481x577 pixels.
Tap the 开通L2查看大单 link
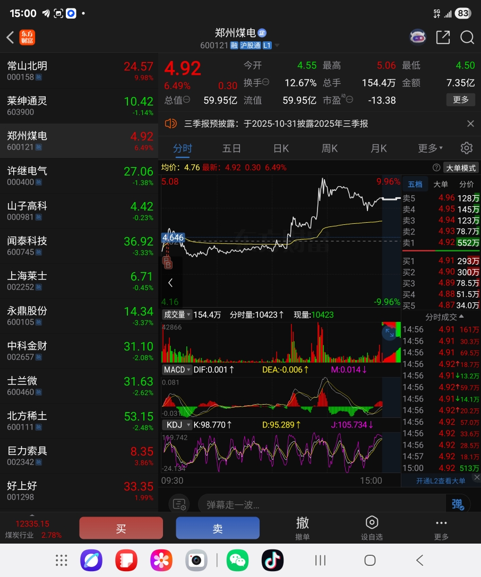(x=441, y=481)
